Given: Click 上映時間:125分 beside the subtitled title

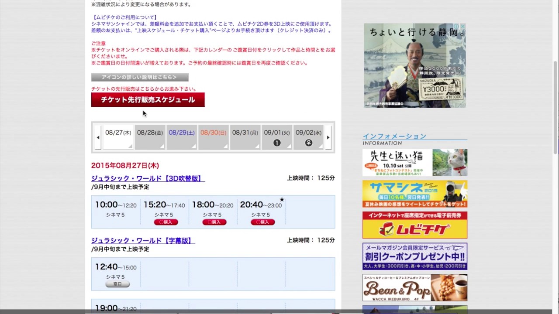Looking at the screenshot, I should coord(311,240).
